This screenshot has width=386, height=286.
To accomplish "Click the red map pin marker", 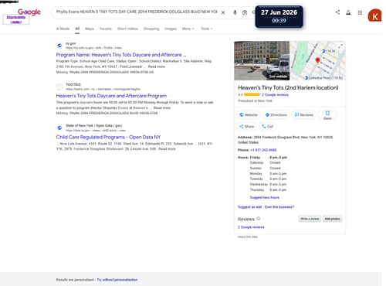I will (x=318, y=60).
